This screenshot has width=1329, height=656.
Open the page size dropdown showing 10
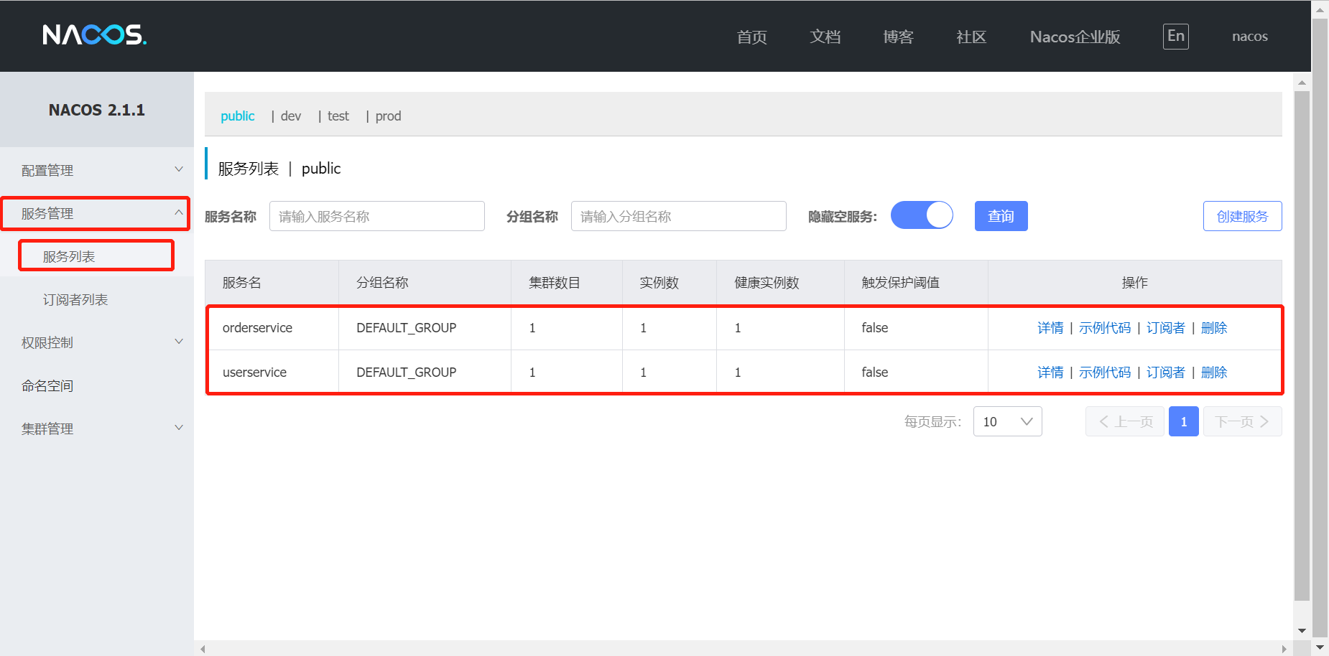pyautogui.click(x=1007, y=421)
